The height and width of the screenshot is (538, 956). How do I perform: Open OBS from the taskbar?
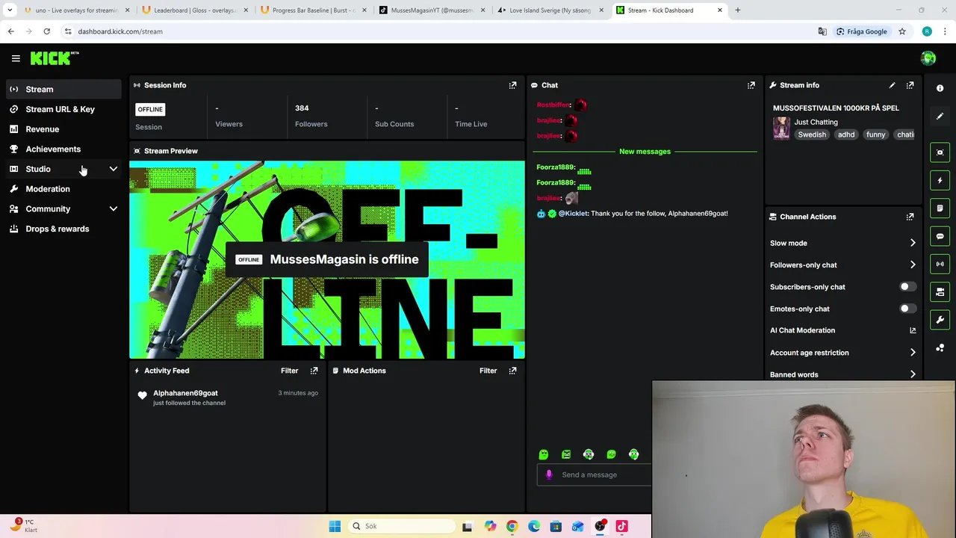tap(600, 526)
